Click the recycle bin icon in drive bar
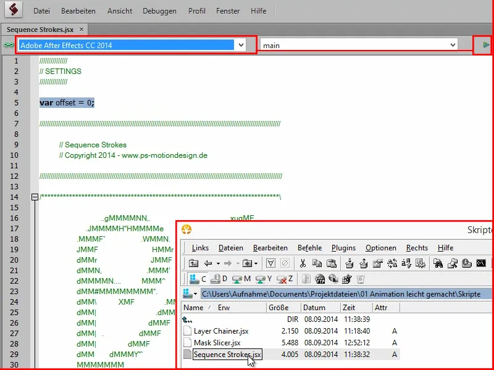The image size is (494, 370). pos(361,279)
